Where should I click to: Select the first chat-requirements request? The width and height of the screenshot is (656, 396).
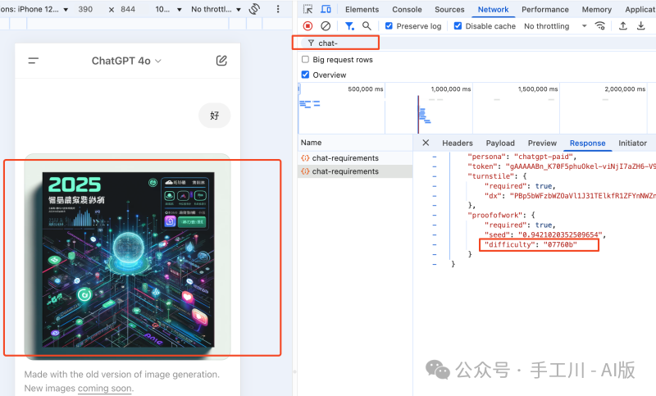click(345, 157)
